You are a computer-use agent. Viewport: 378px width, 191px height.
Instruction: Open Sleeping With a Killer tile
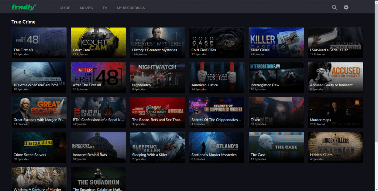[158, 147]
